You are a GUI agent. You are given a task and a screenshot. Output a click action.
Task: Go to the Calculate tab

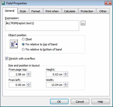pos(70,11)
